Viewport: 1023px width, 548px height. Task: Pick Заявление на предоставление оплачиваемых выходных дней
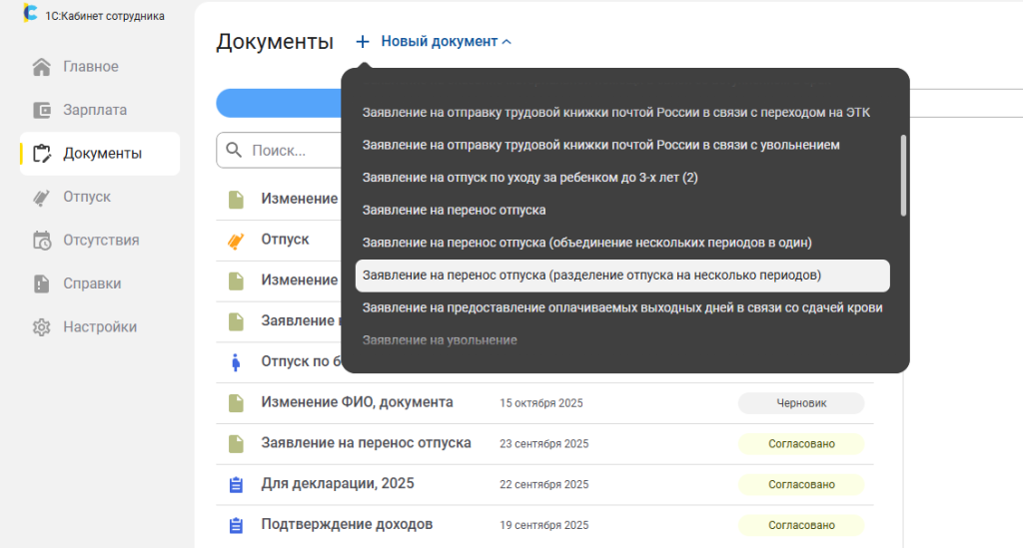pyautogui.click(x=621, y=307)
